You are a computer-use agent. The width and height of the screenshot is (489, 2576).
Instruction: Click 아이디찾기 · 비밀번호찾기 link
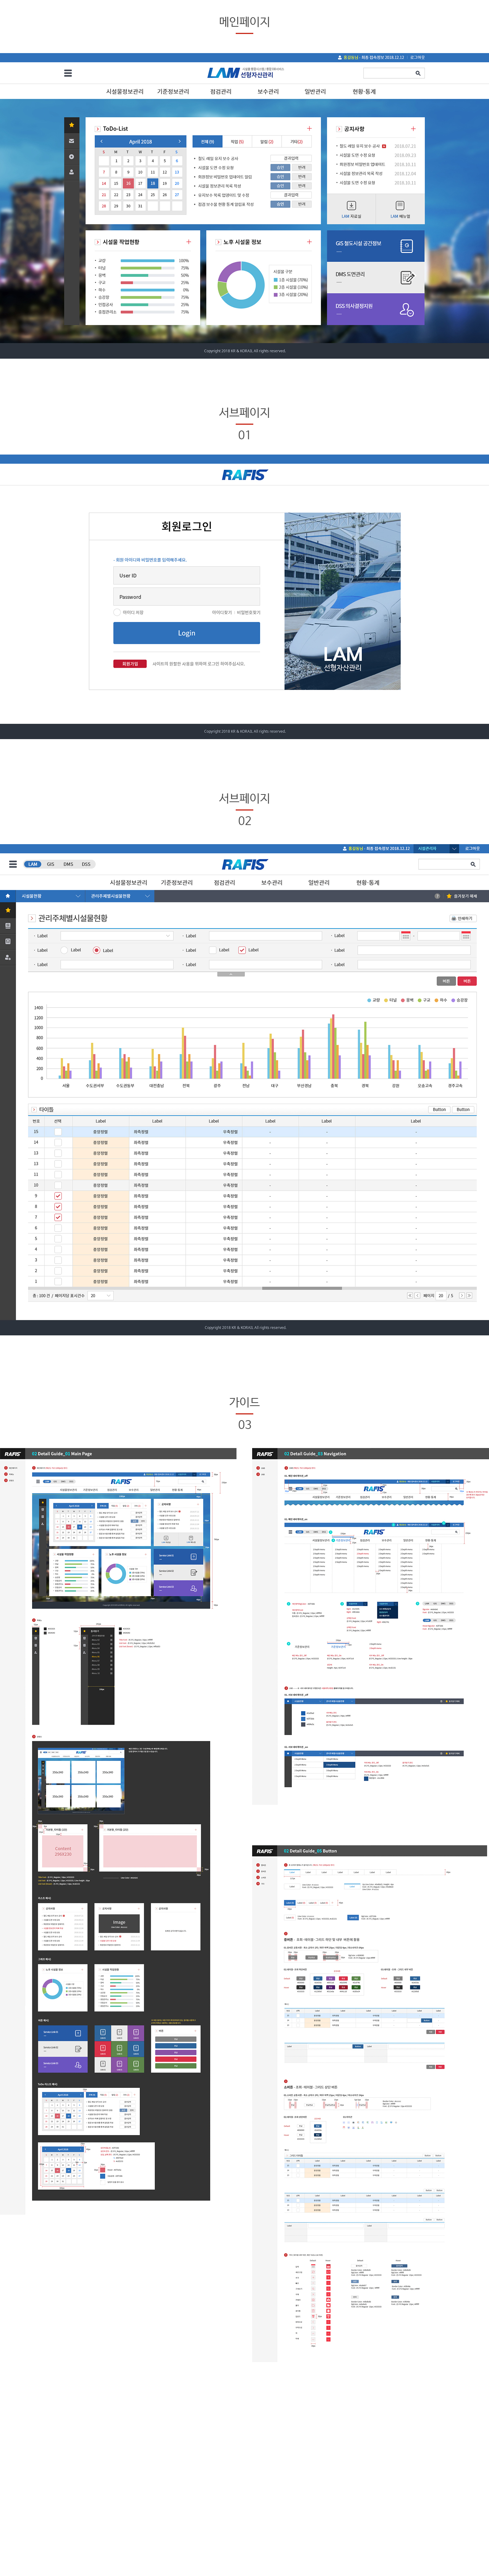pyautogui.click(x=236, y=612)
